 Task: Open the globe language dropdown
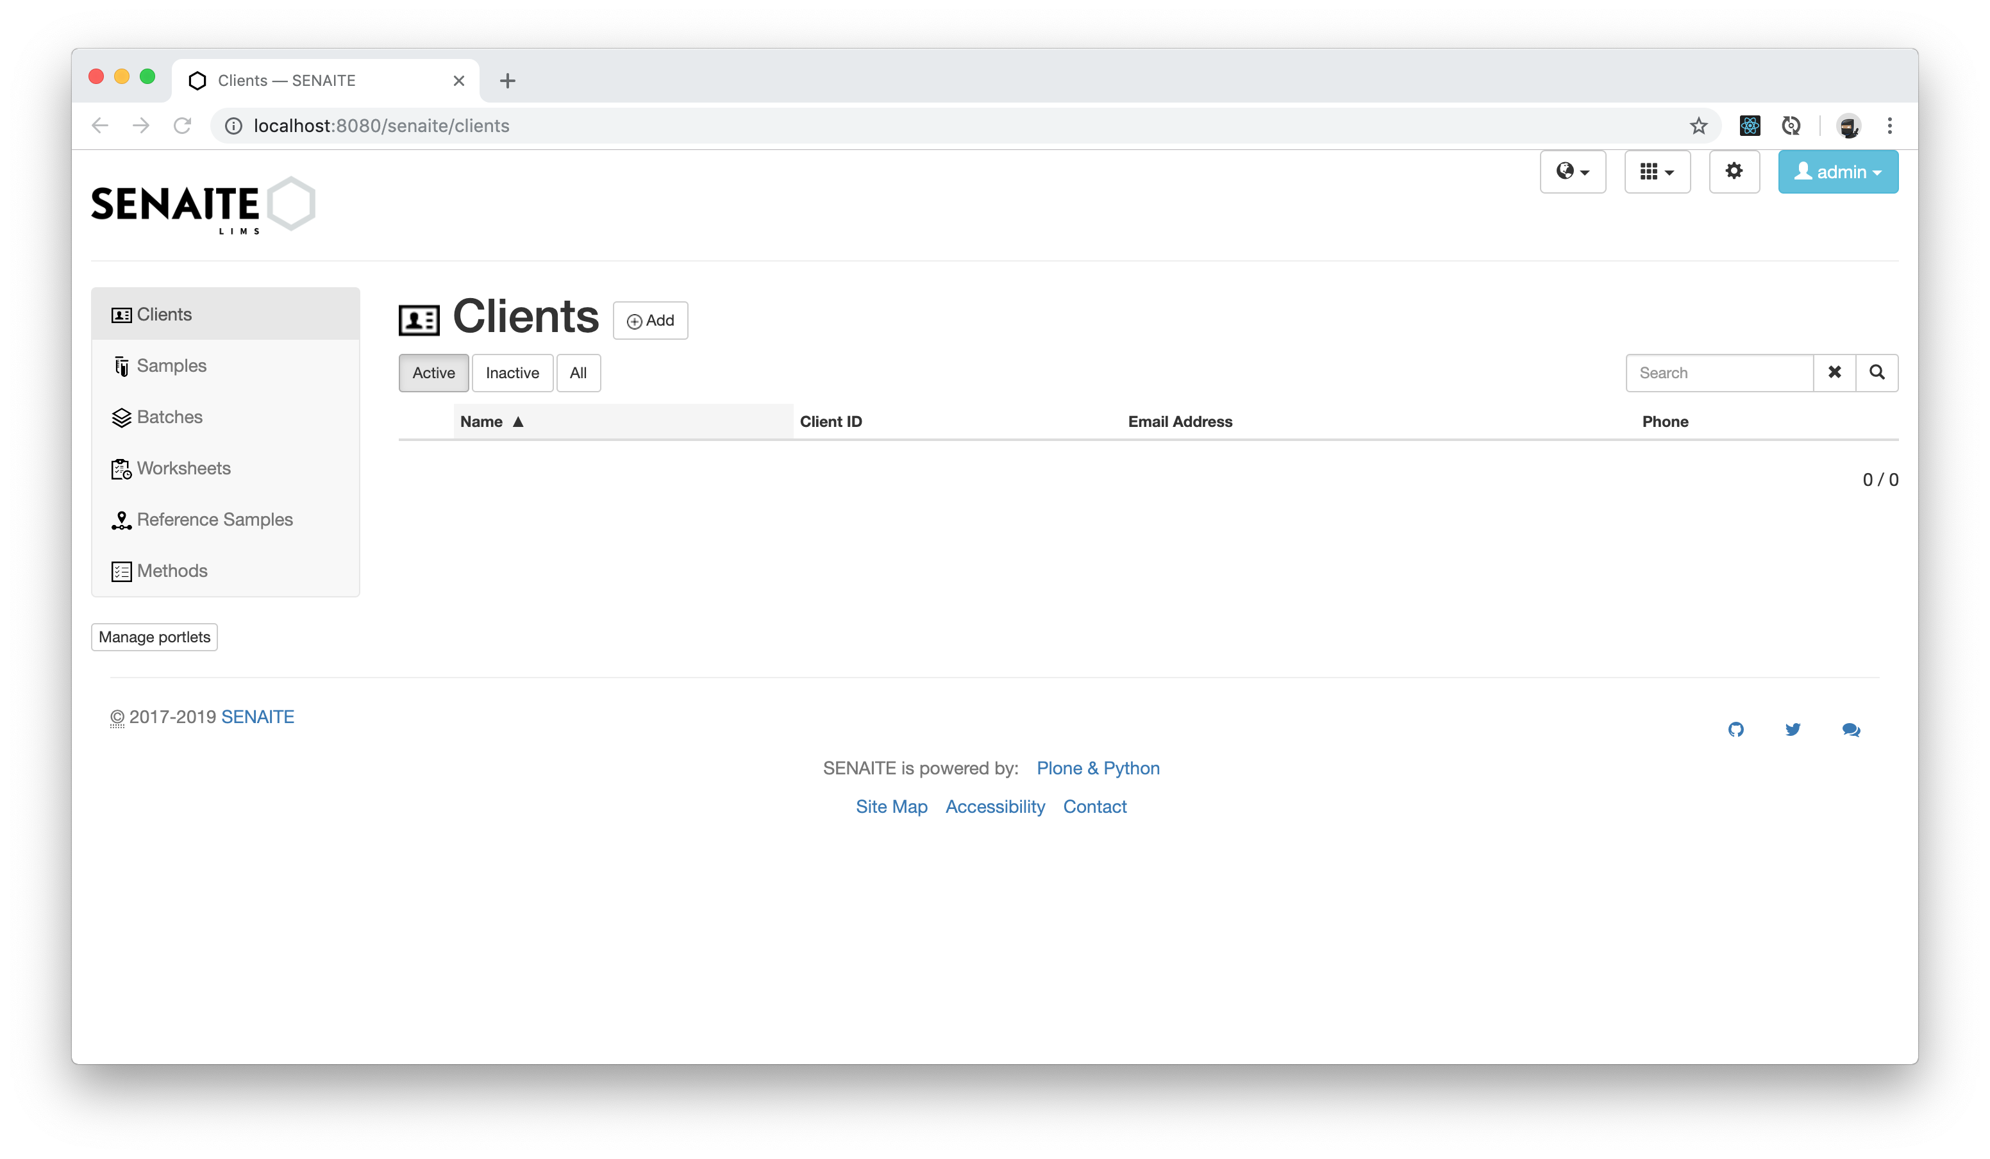[x=1572, y=171]
